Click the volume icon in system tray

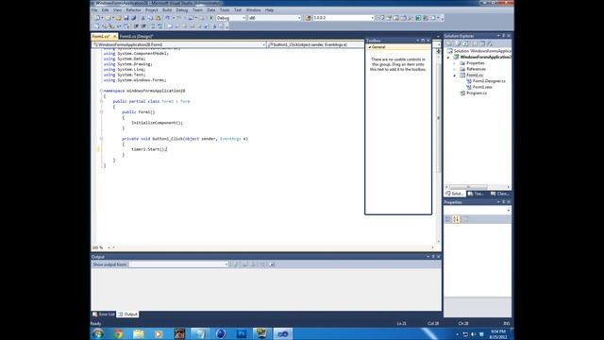point(474,334)
